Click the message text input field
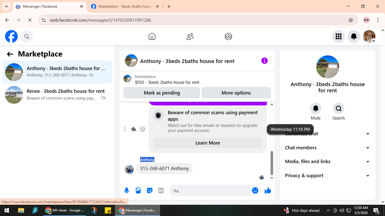Viewport: 385px width, 216px height. [x=211, y=191]
